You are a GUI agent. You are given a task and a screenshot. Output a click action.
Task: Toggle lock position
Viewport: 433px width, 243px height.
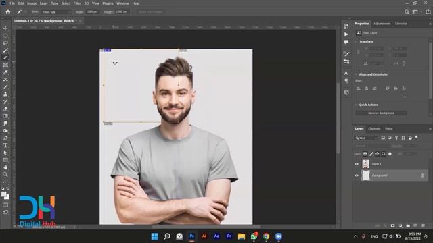[378, 154]
